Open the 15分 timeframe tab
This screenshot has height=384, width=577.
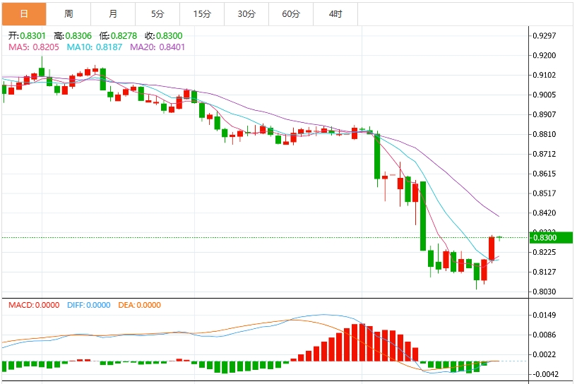(202, 14)
